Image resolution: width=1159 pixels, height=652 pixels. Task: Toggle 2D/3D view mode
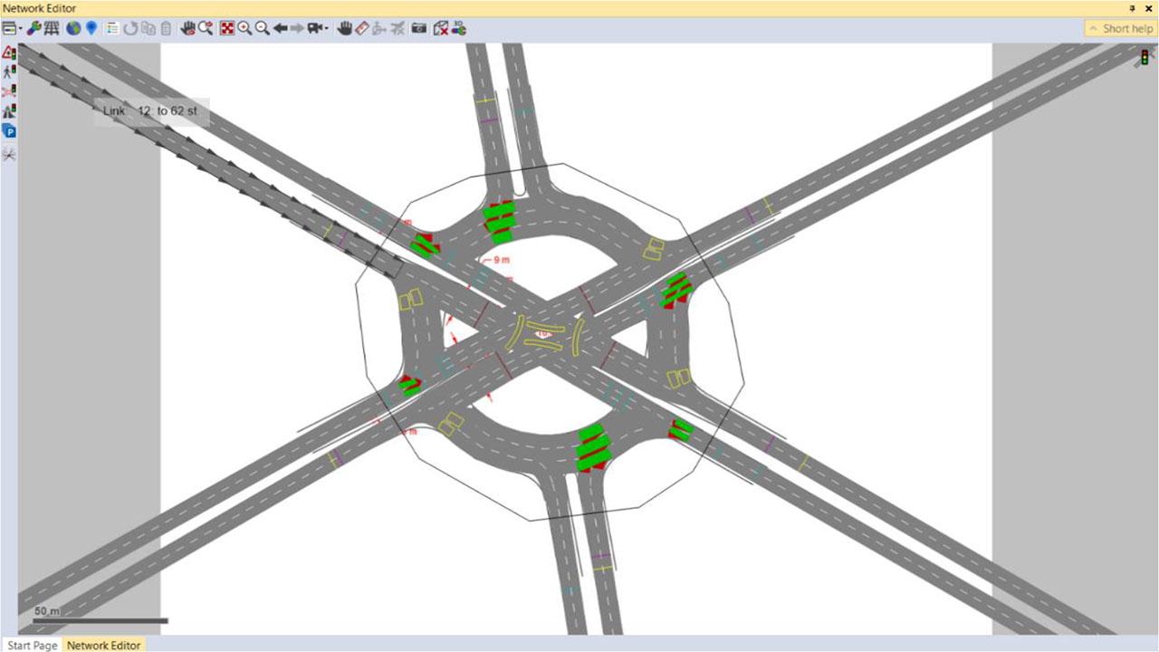point(459,29)
